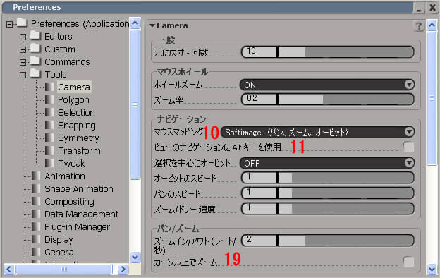Open Data Management preferences

(81, 214)
